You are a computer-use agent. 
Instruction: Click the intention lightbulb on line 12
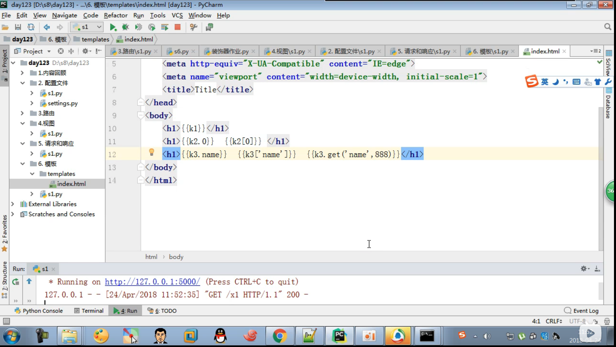tap(151, 152)
